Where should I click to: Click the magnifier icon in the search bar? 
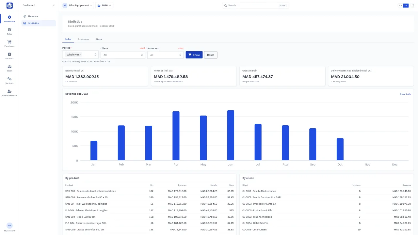pyautogui.click(x=226, y=6)
